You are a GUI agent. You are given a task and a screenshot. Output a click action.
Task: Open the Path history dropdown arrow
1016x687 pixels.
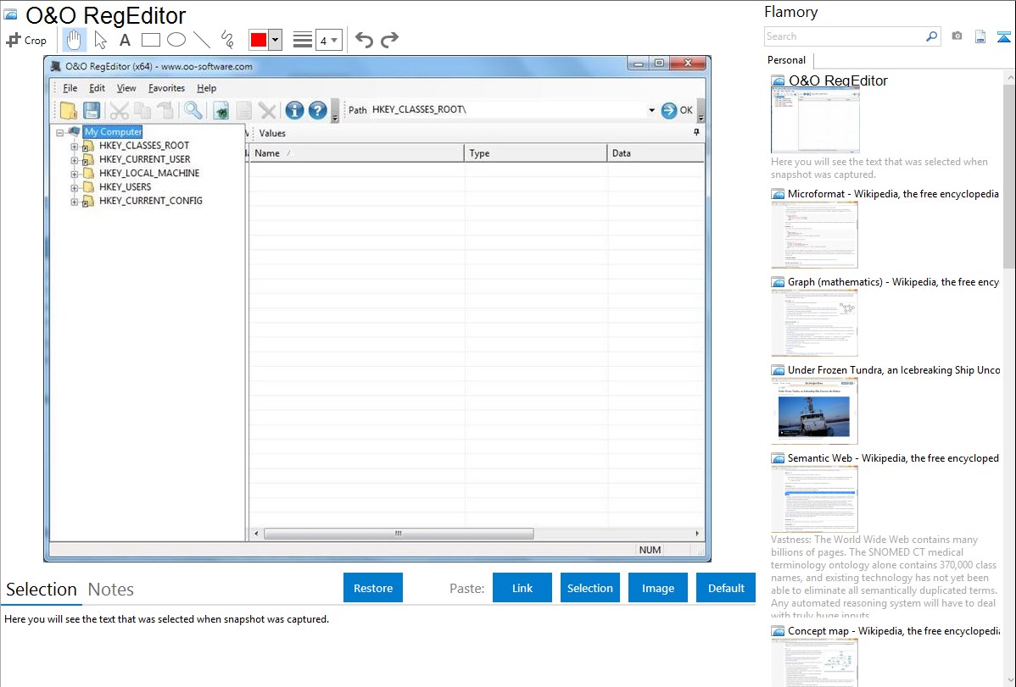coord(651,110)
